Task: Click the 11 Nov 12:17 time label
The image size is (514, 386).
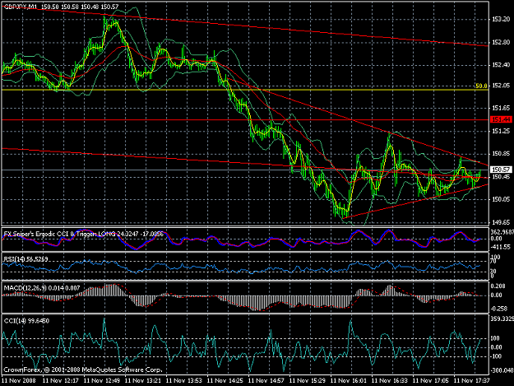Action: [61, 381]
